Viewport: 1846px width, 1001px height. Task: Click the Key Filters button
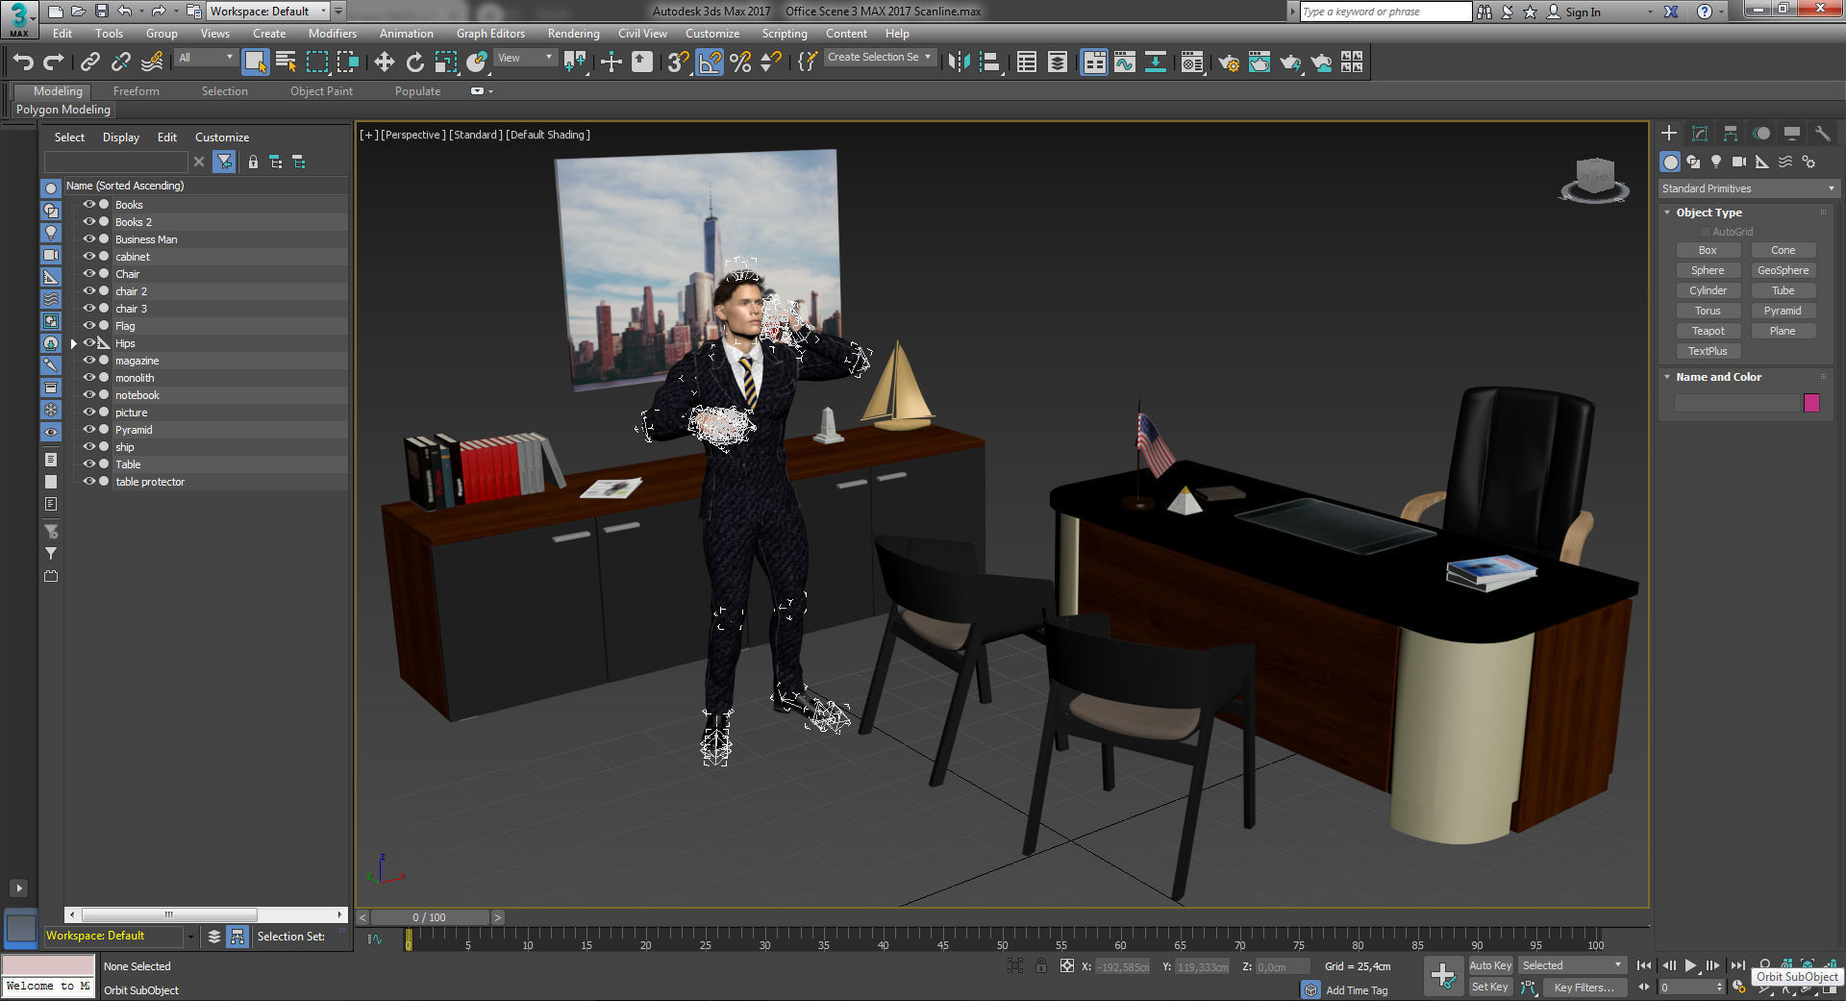coord(1584,988)
